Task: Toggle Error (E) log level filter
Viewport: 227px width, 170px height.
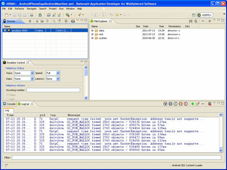Action: coord(186,104)
